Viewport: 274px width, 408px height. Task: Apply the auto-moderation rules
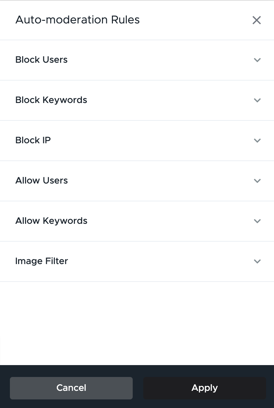[x=204, y=388]
